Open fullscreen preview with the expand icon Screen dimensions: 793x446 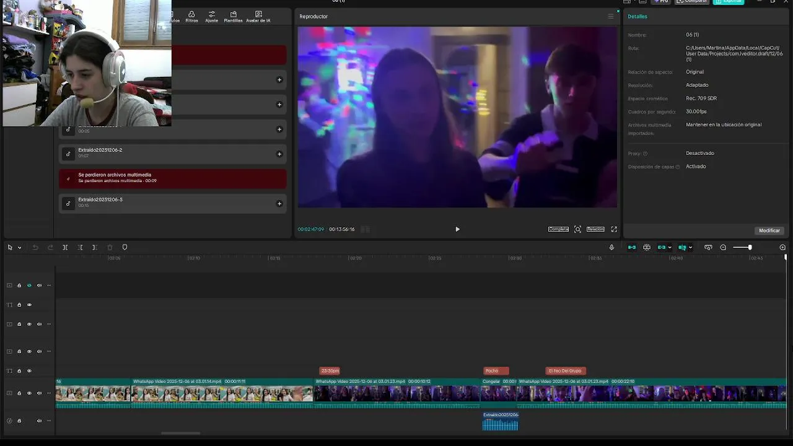pyautogui.click(x=614, y=229)
